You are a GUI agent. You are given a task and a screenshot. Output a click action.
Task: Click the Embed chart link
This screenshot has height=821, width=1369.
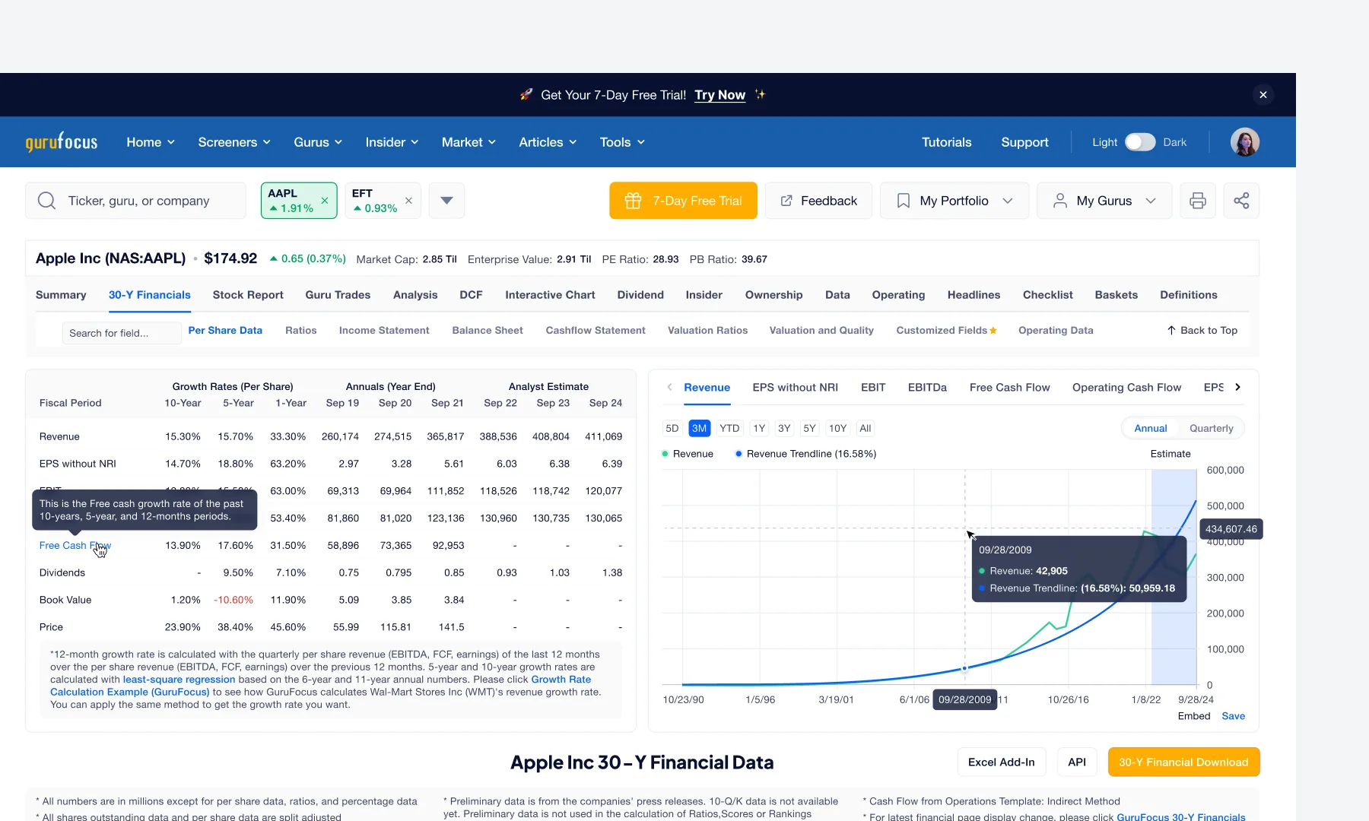click(1193, 716)
